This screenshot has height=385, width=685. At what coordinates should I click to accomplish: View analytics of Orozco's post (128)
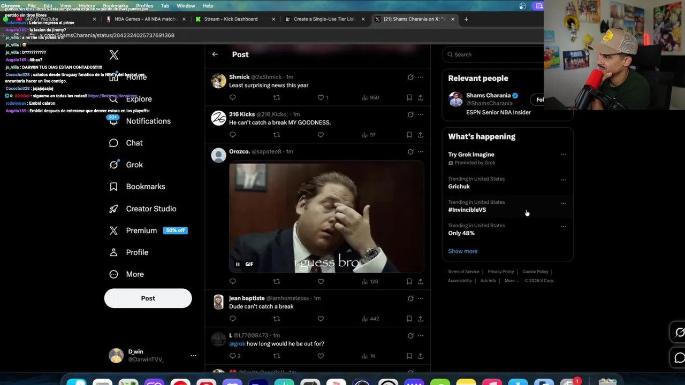(370, 281)
